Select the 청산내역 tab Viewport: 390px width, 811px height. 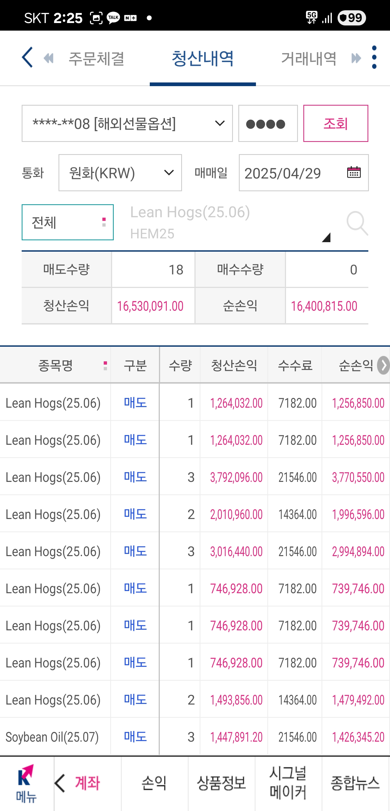coord(203,58)
